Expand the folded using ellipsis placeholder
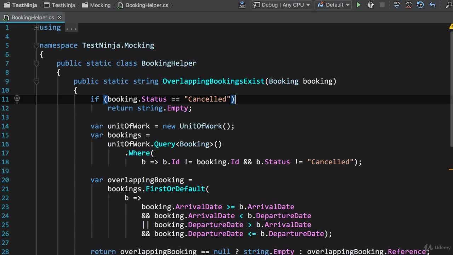This screenshot has height=255, width=453. coord(71,28)
